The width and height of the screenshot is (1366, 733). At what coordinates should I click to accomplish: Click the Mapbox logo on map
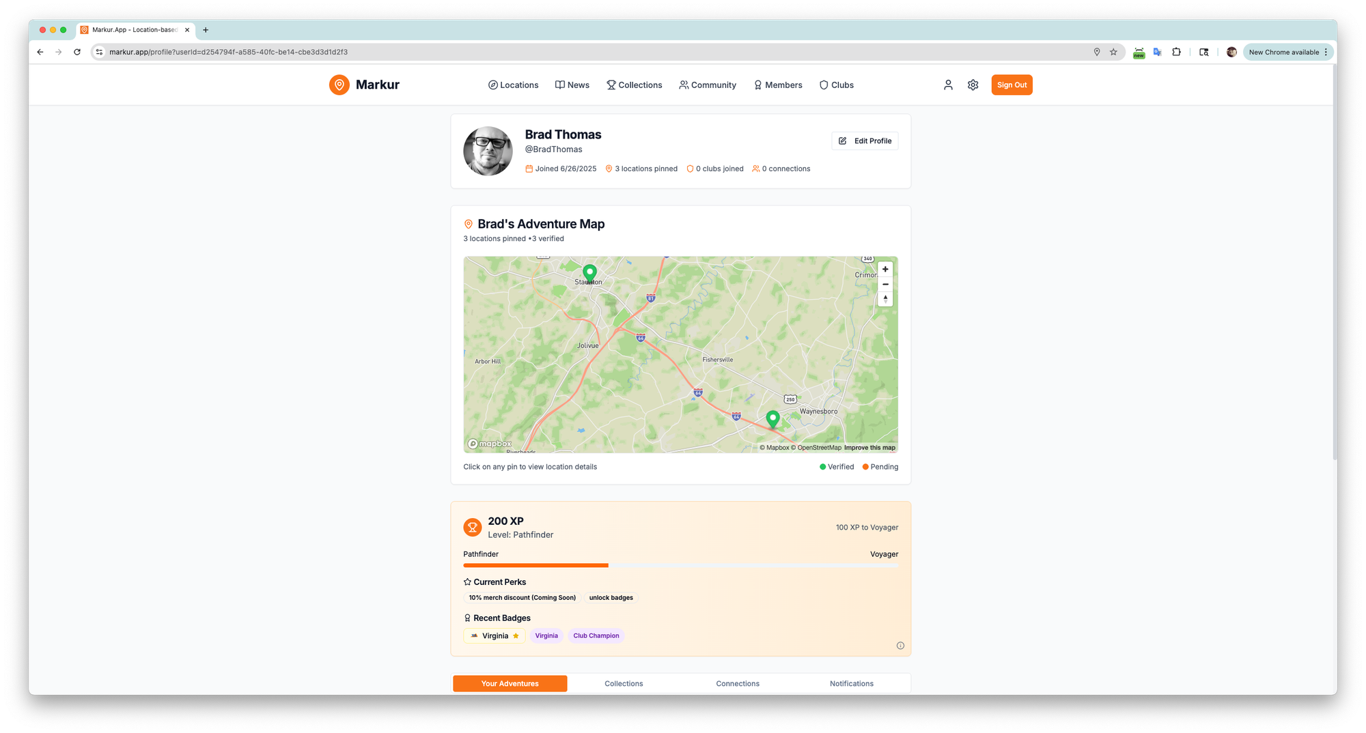click(490, 444)
